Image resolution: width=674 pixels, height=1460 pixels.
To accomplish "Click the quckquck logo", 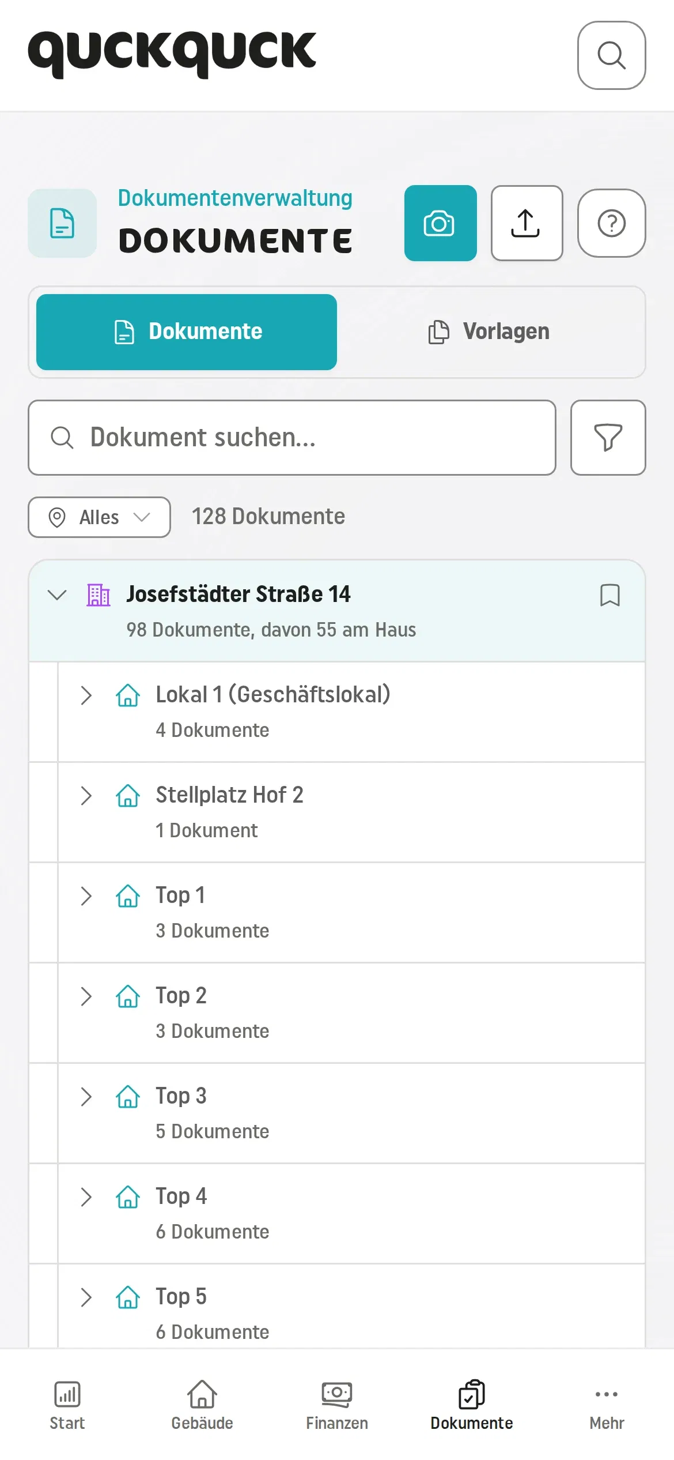I will tap(172, 54).
